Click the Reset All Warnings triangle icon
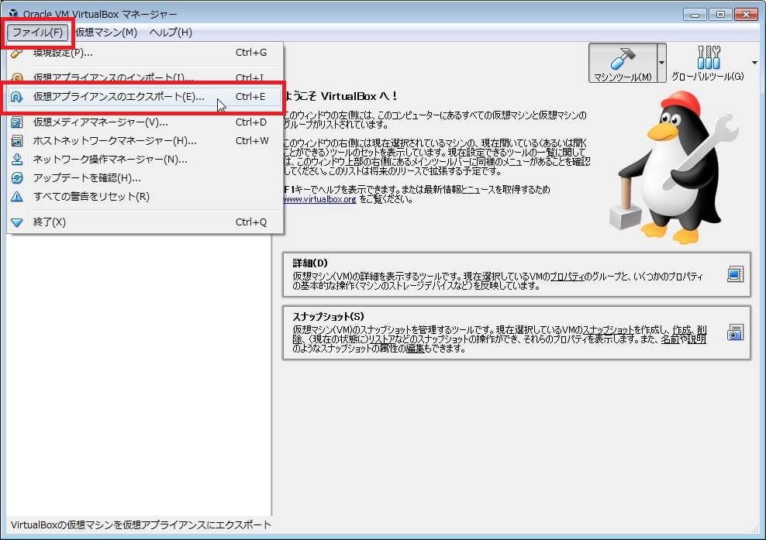This screenshot has width=766, height=540. point(17,197)
